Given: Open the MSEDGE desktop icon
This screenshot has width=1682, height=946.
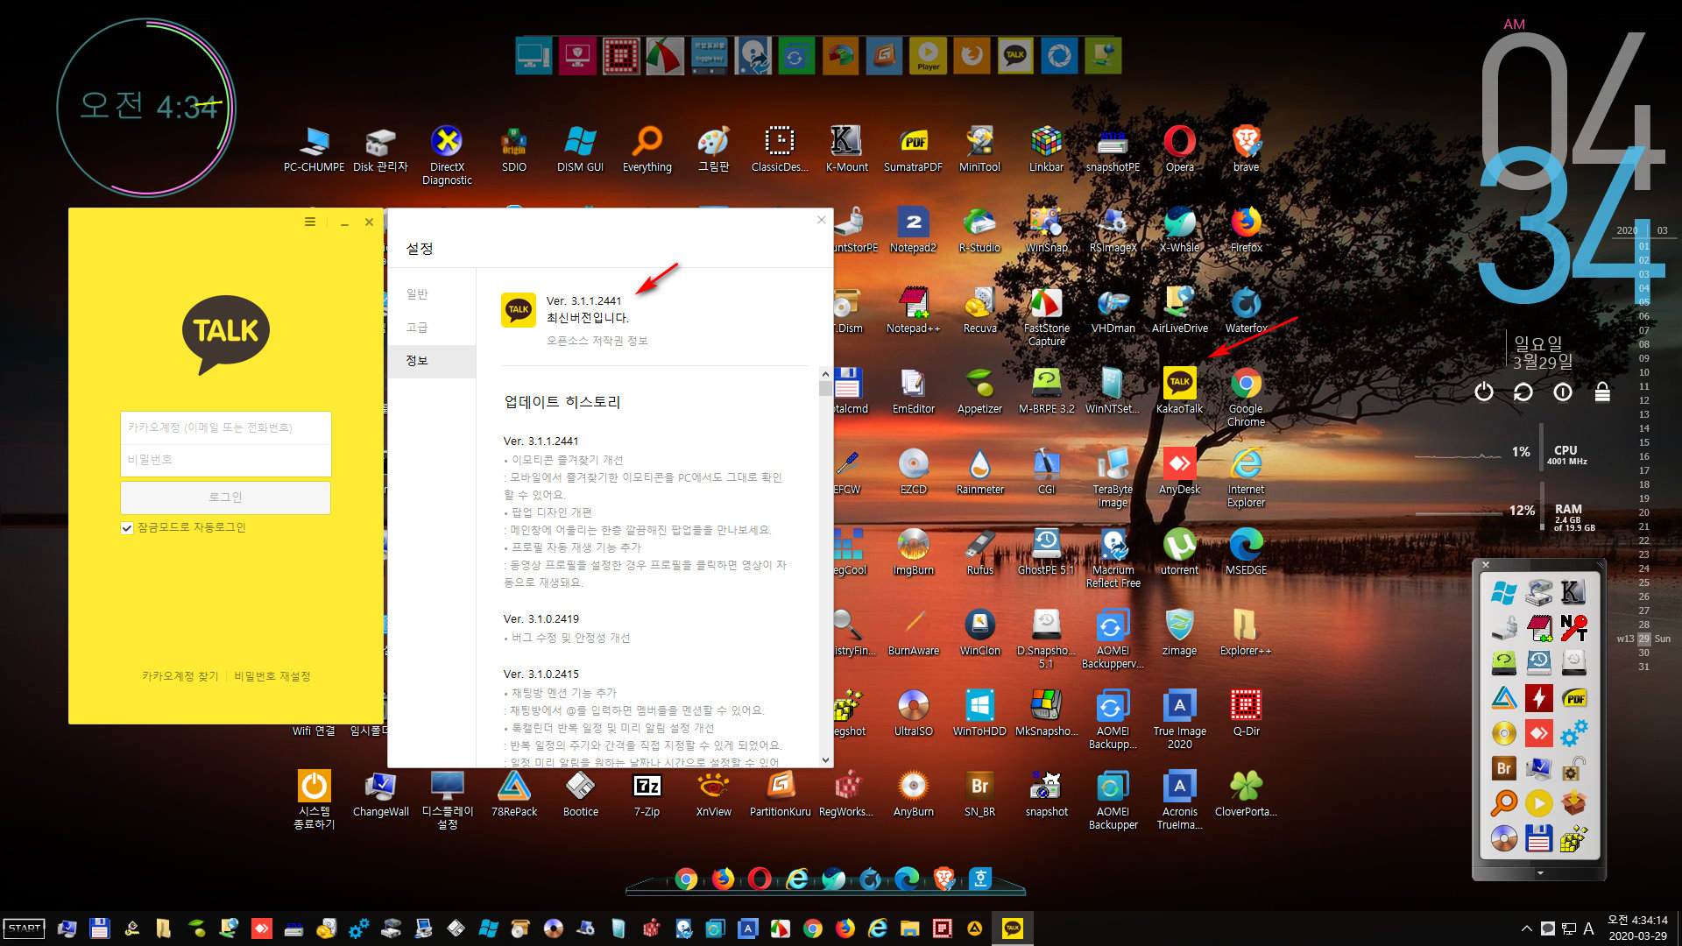Looking at the screenshot, I should 1246,552.
